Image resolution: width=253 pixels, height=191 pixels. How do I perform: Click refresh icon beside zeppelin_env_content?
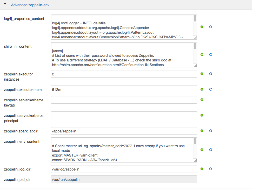(211, 150)
